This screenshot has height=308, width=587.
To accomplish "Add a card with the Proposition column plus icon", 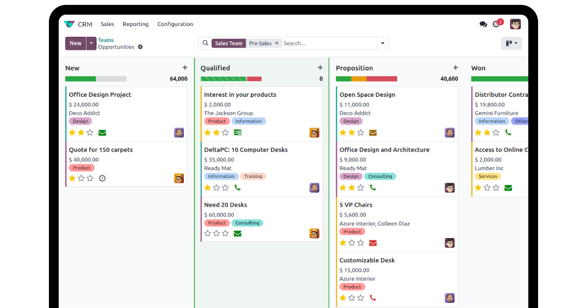I will (x=455, y=68).
